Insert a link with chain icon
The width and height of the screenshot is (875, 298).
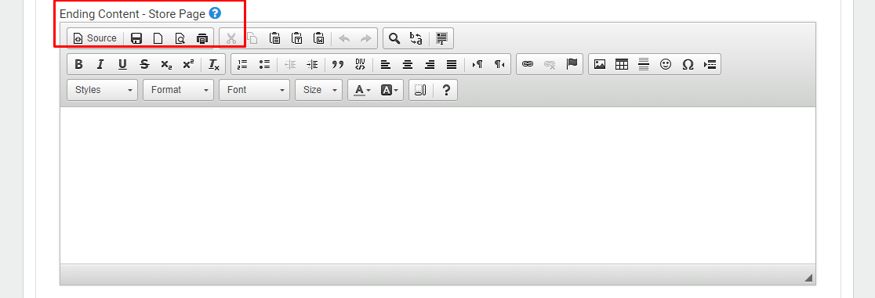tap(528, 64)
